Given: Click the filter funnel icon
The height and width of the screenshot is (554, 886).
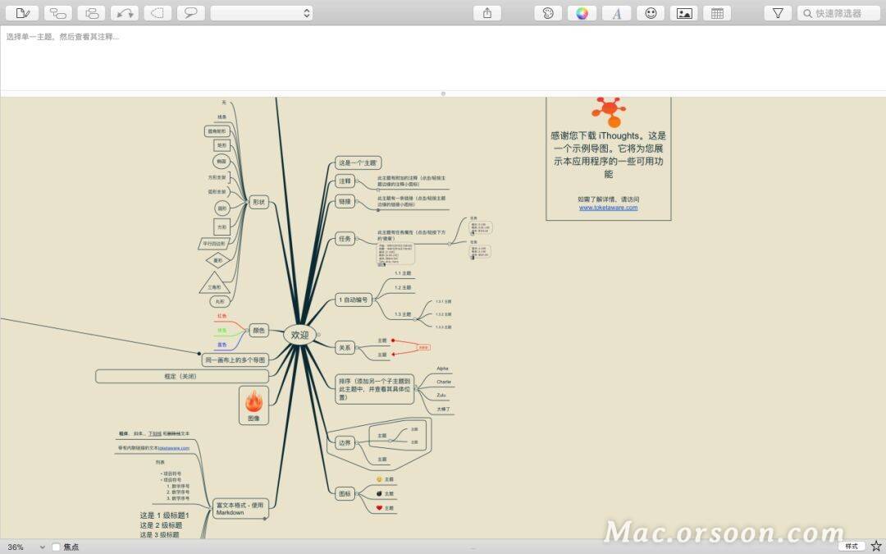Looking at the screenshot, I should (778, 13).
